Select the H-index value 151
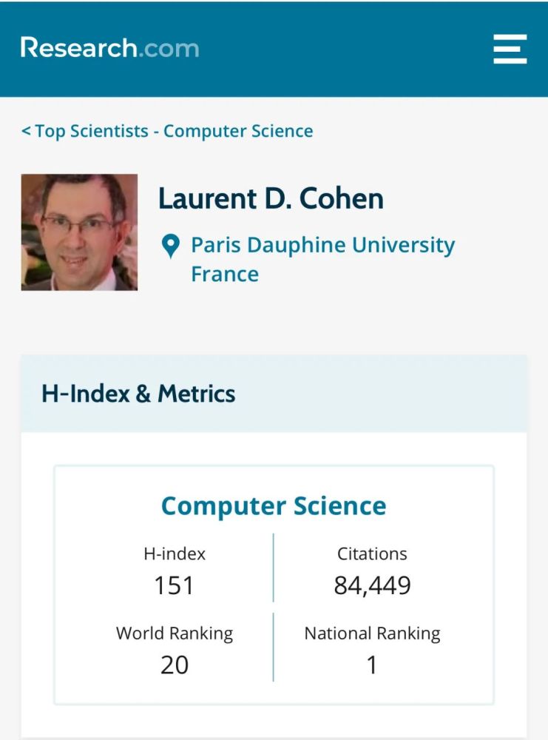Screen dimensions: 548x740 pos(174,585)
